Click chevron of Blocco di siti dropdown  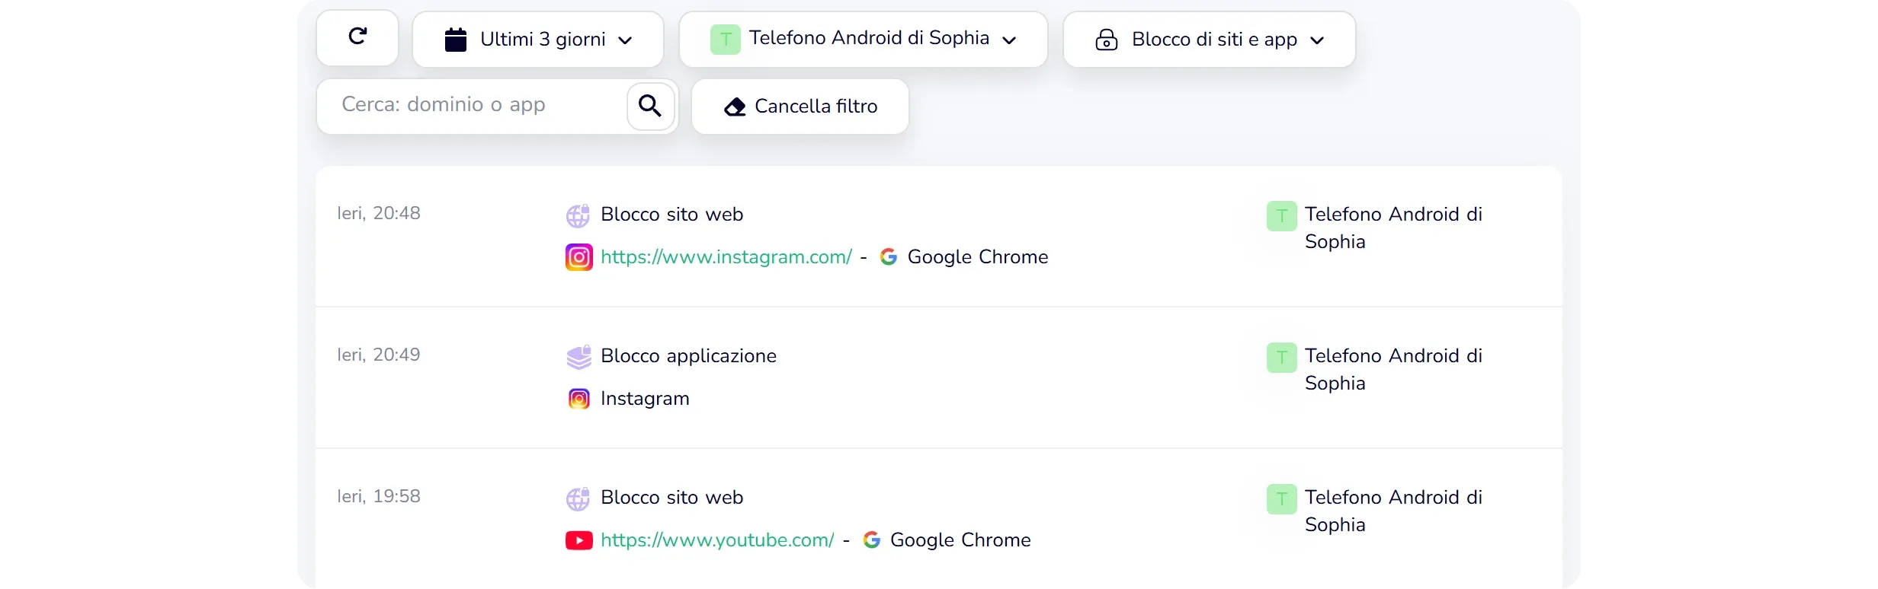point(1317,40)
